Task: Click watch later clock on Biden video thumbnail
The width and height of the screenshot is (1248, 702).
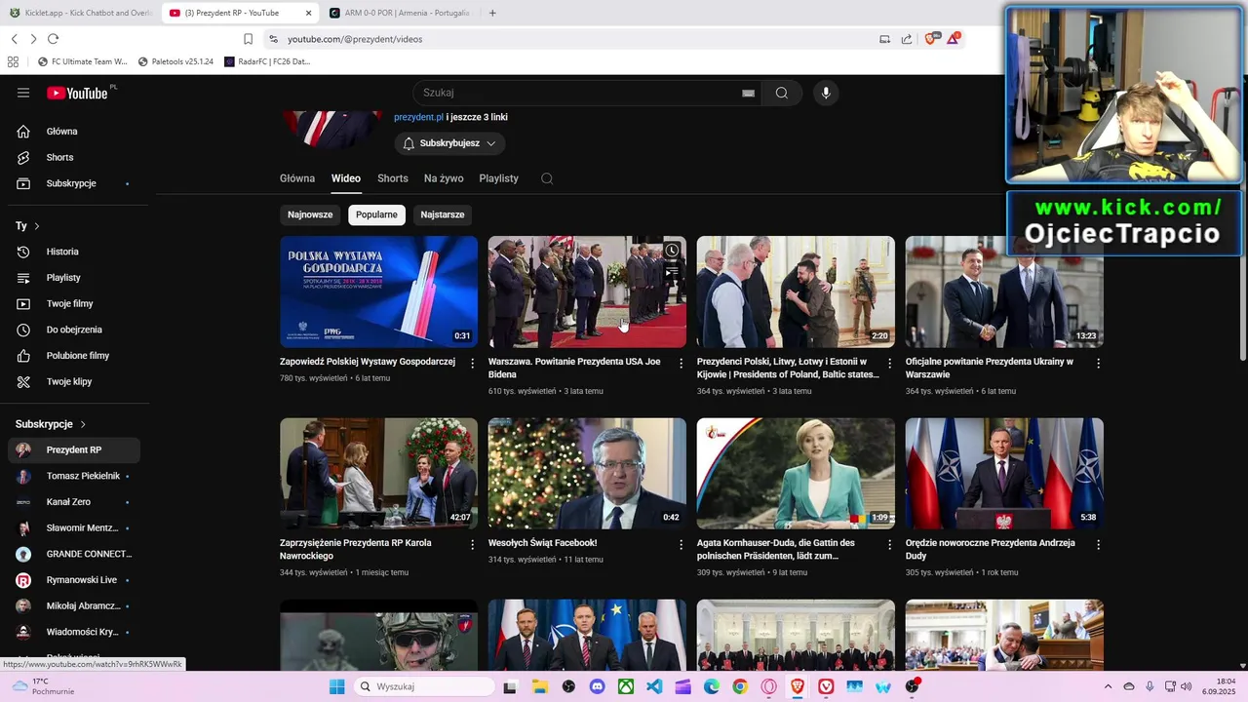Action: click(672, 251)
